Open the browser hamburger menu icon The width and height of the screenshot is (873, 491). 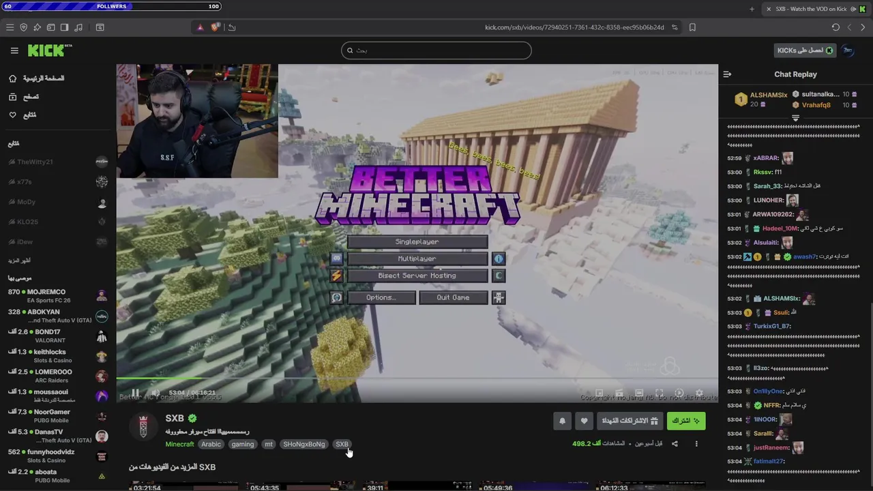pyautogui.click(x=10, y=27)
